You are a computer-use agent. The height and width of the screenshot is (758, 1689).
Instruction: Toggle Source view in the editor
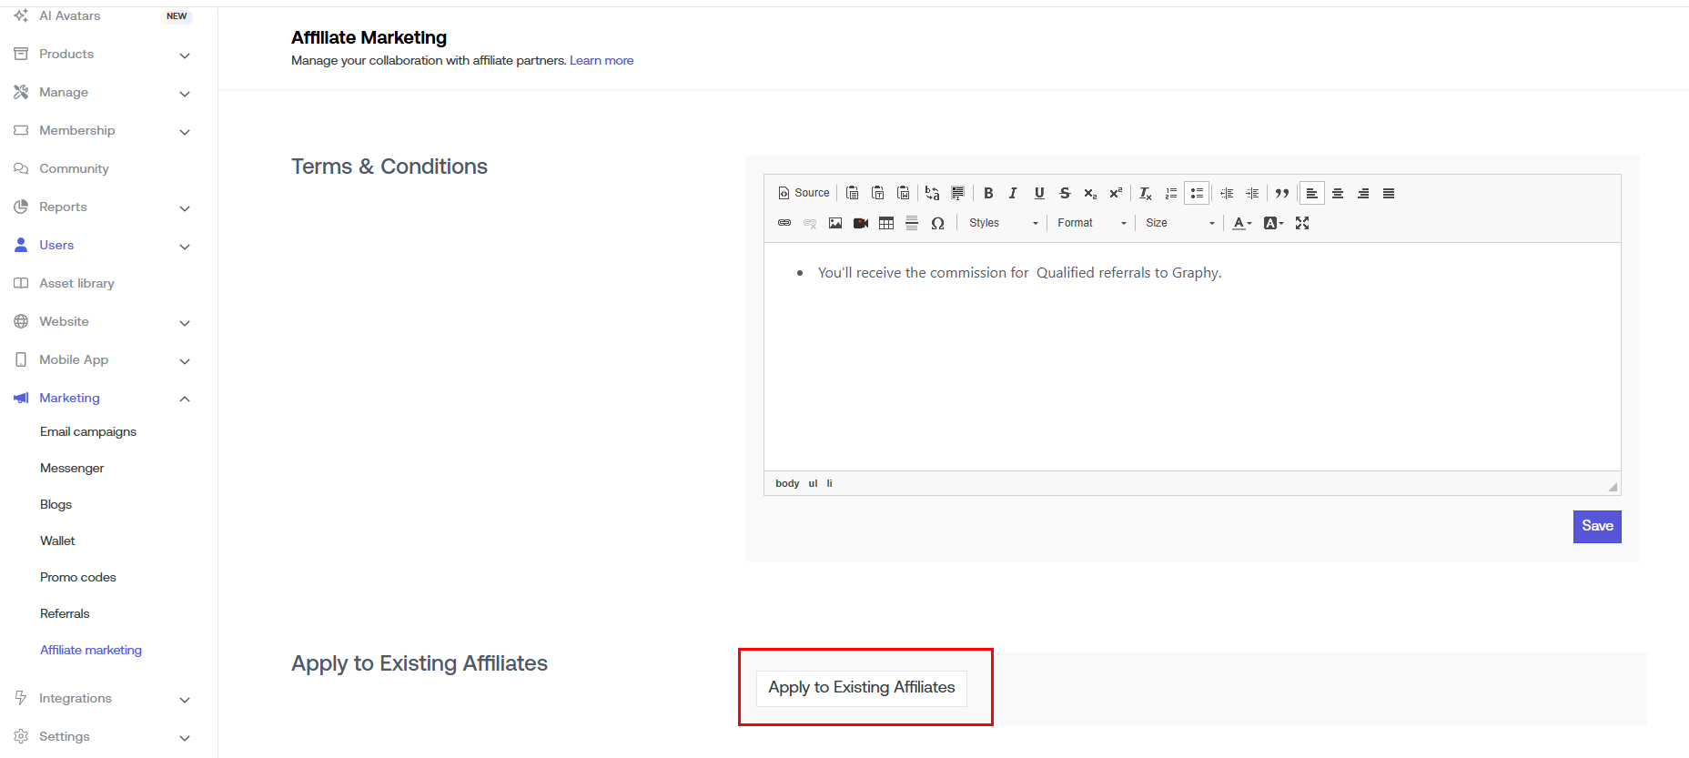tap(804, 193)
